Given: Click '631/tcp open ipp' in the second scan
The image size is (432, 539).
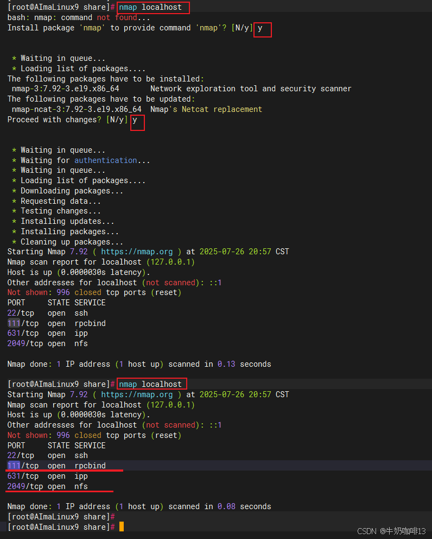Looking at the screenshot, I should point(48,476).
